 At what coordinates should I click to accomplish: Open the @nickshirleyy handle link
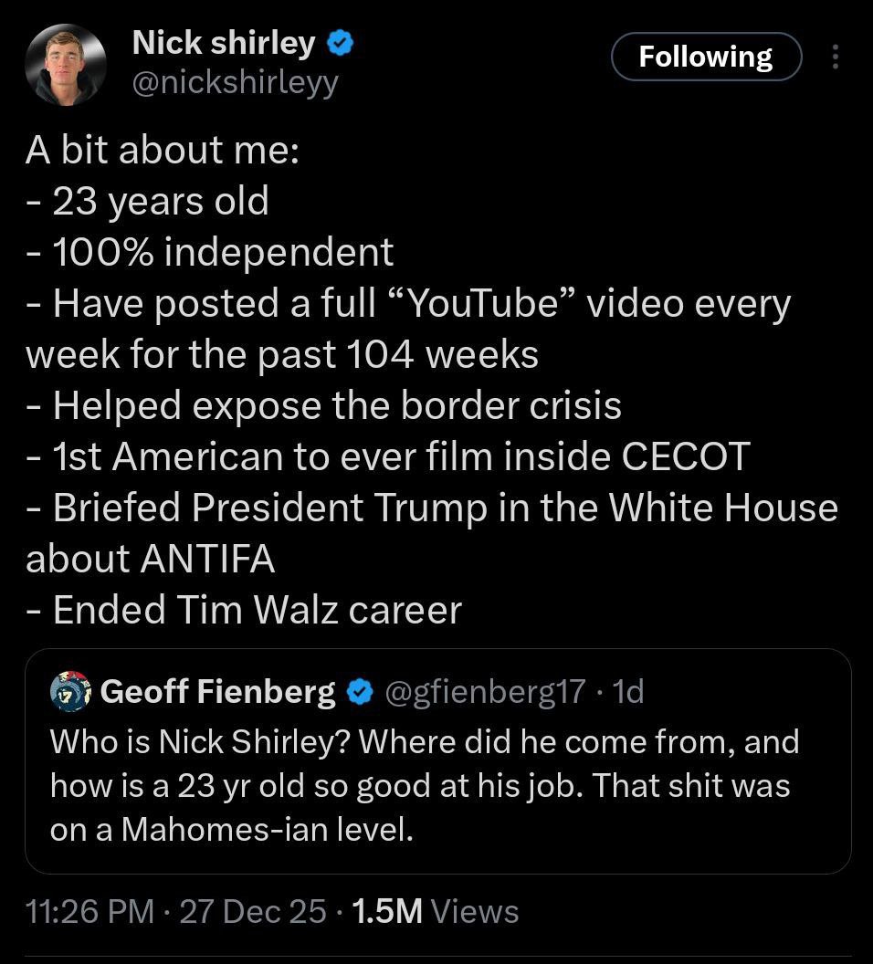[x=236, y=82]
